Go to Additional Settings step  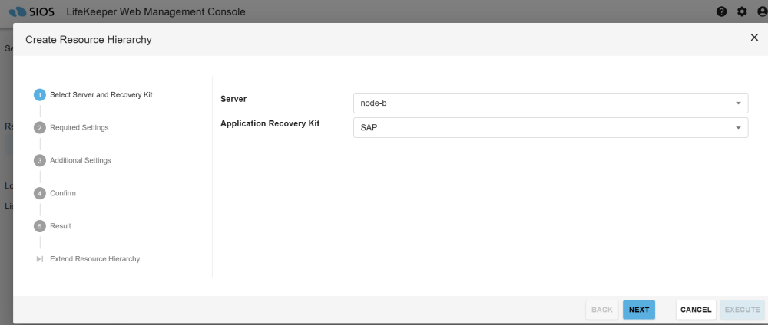point(81,160)
